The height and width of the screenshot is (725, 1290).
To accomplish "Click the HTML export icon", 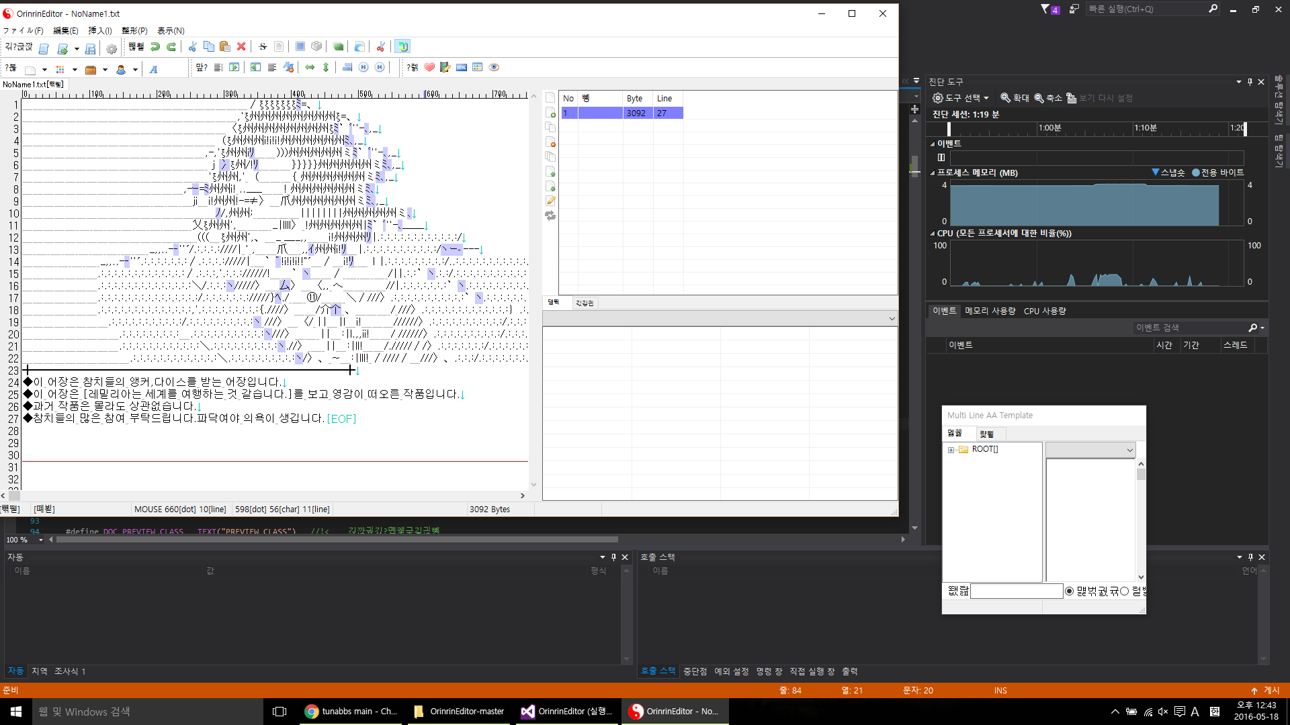I will click(462, 67).
